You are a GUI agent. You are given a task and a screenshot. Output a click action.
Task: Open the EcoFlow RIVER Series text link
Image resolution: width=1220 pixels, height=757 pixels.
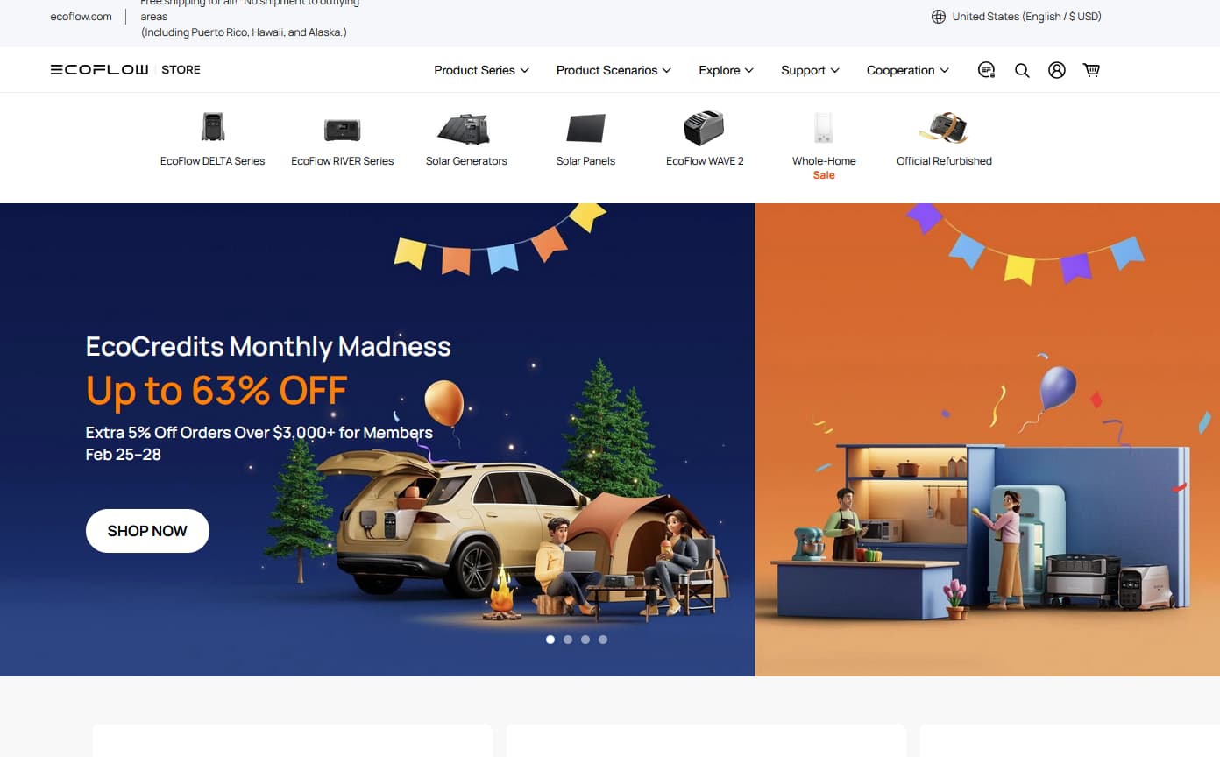tap(343, 161)
